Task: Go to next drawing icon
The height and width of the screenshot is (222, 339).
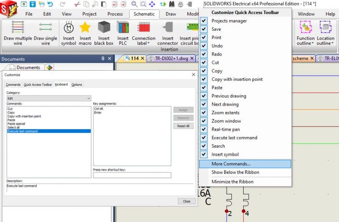Action: click(123, 4)
